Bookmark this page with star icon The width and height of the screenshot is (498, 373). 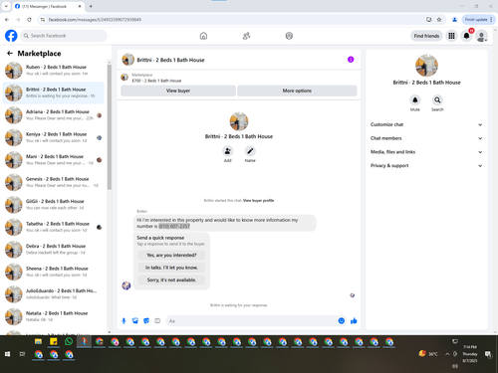tap(439, 20)
